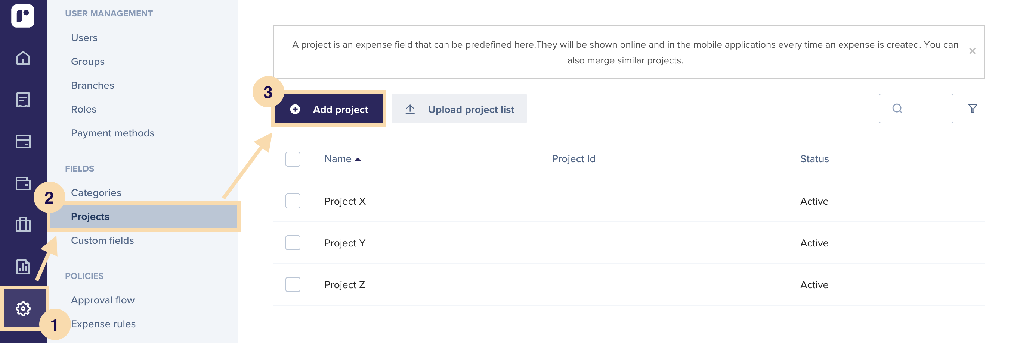Sort by the Name column arrow
This screenshot has height=343, width=1011.
tap(358, 159)
